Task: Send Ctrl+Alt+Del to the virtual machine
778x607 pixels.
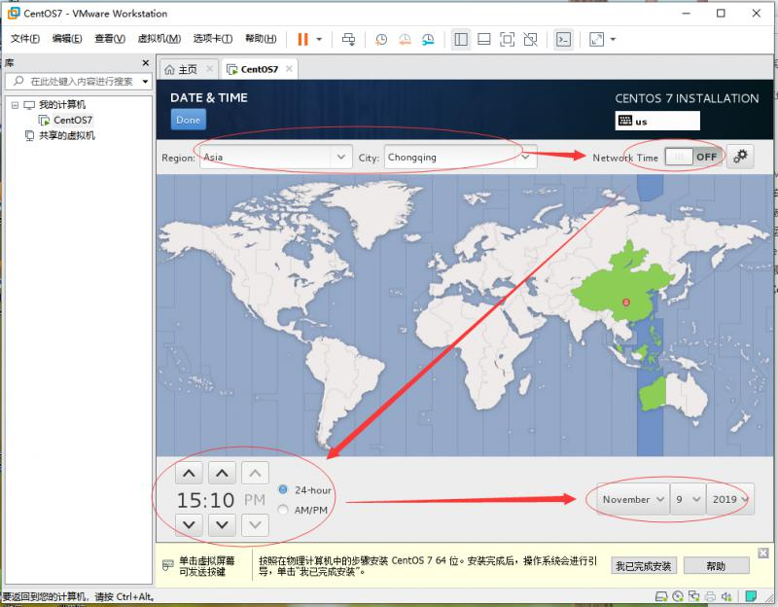Action: (x=349, y=39)
